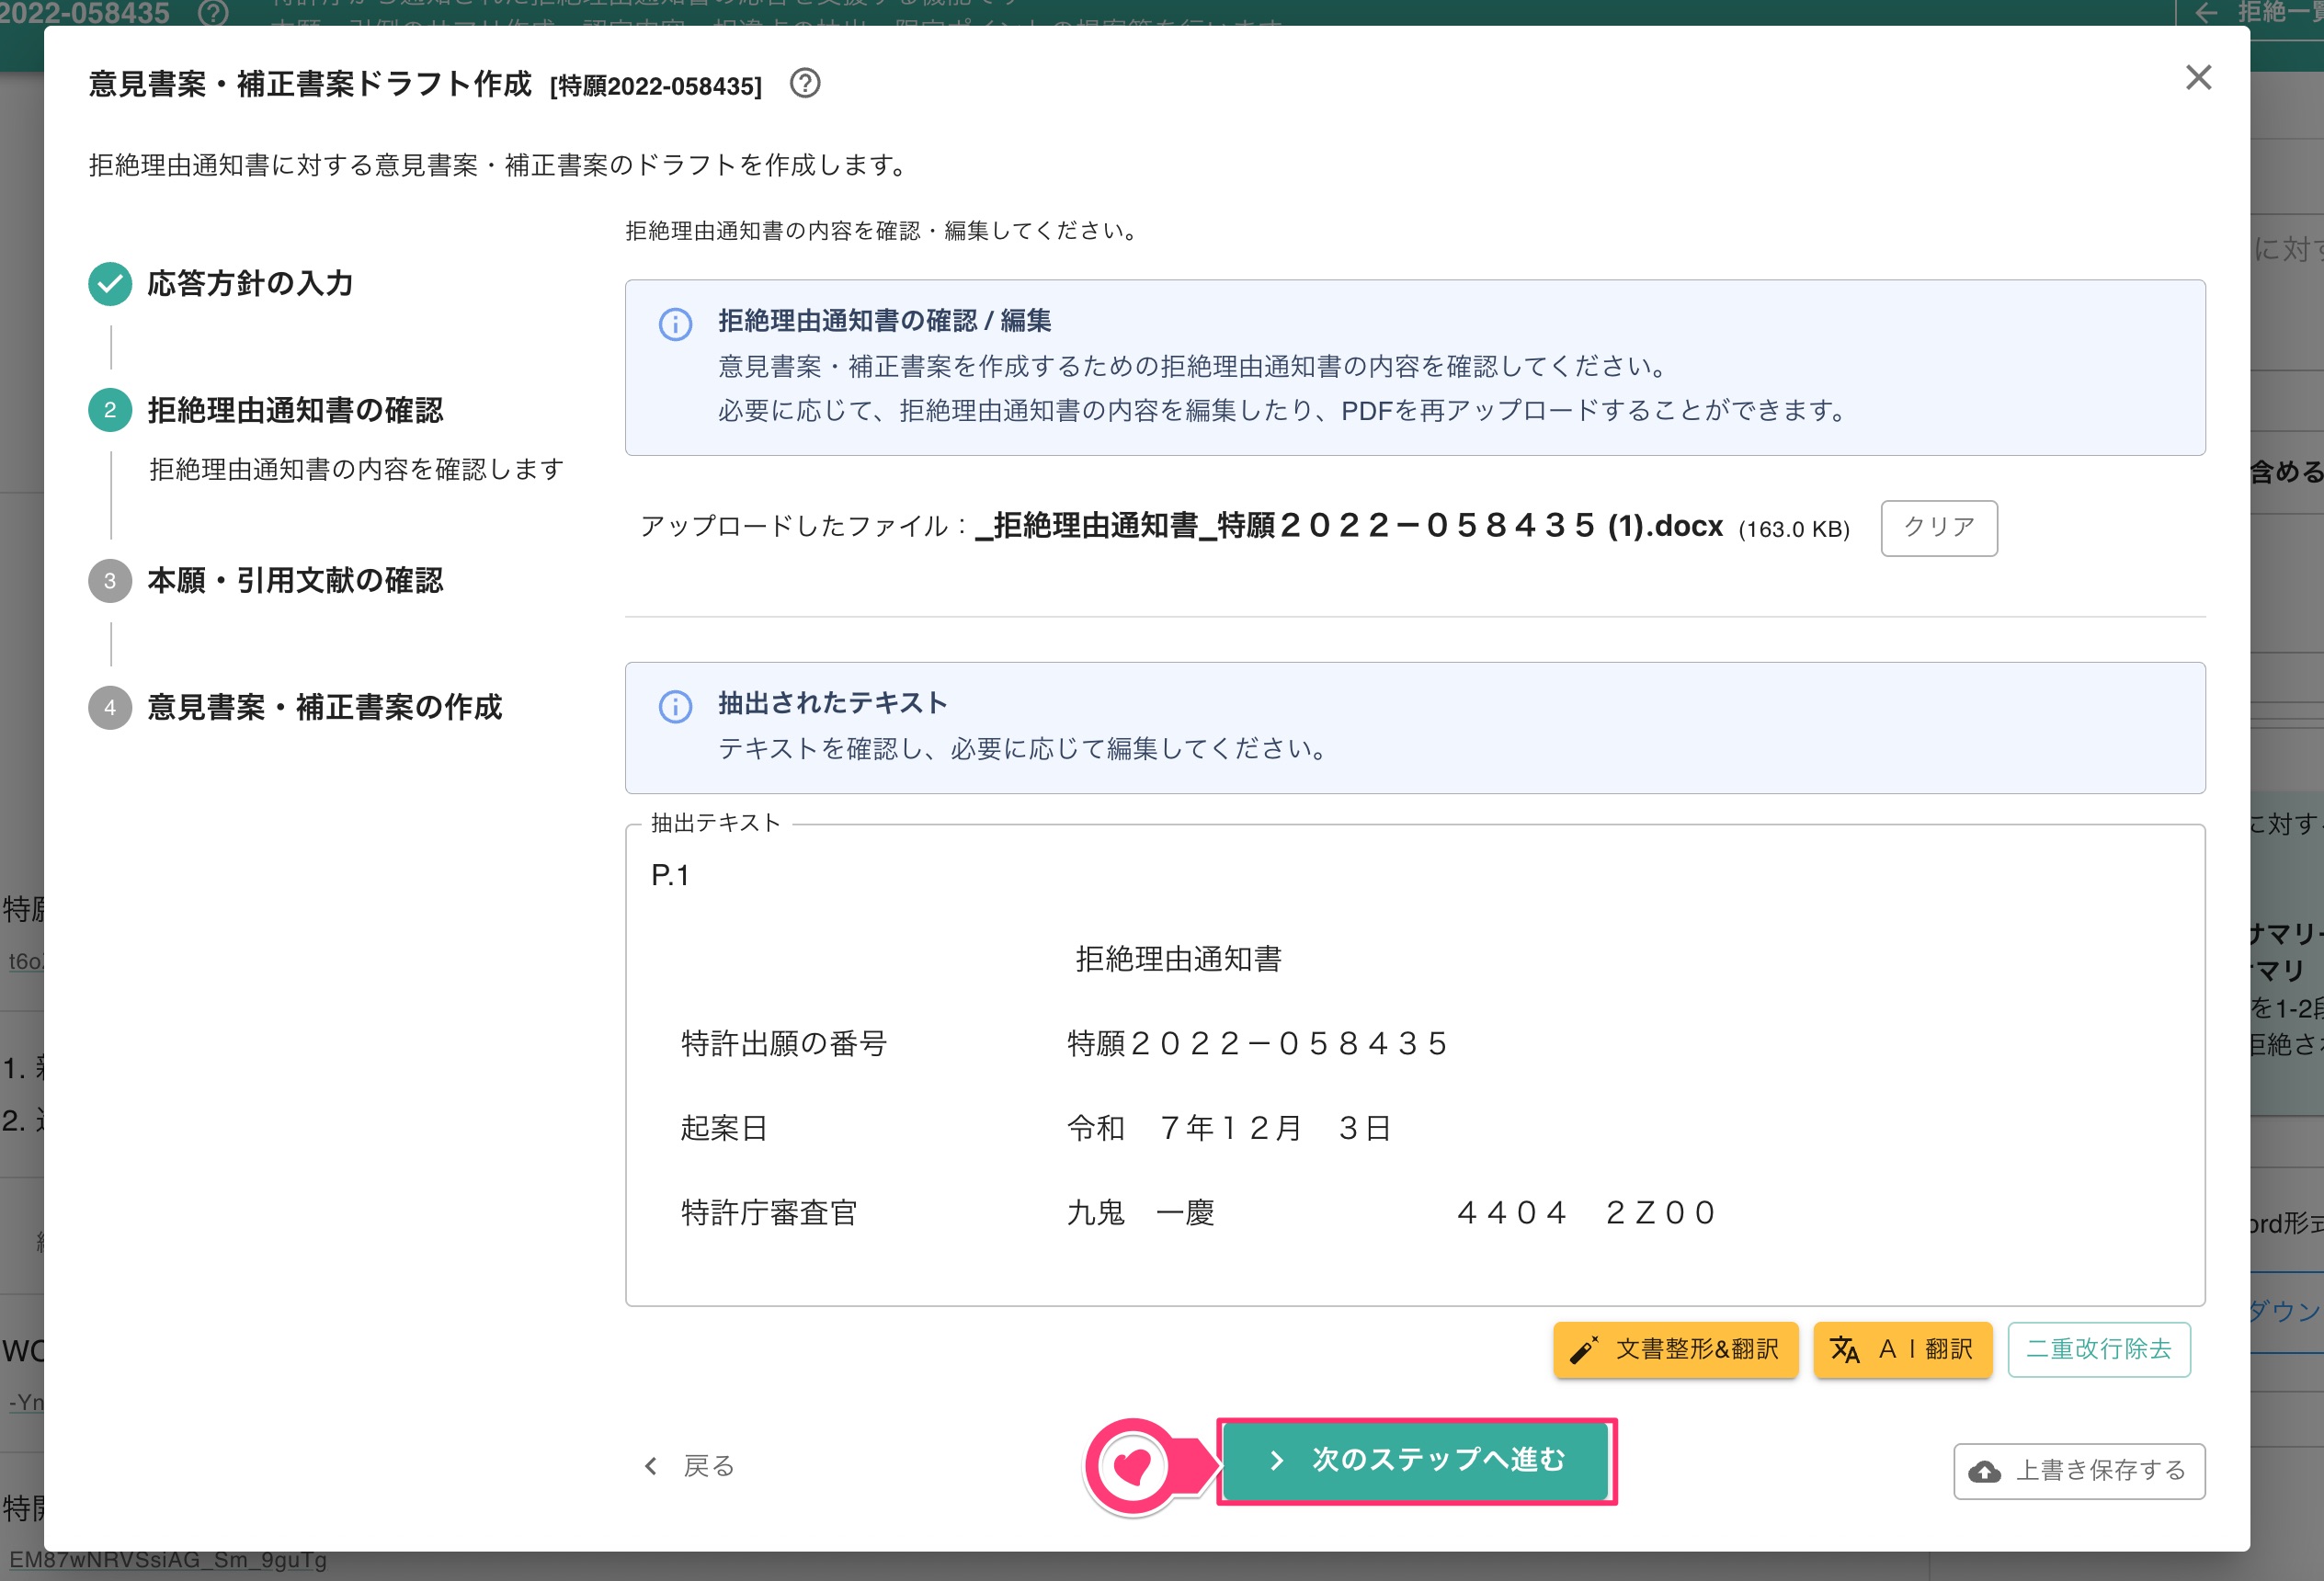Click the translate icon on AI翻訳
The height and width of the screenshot is (1581, 2324).
tap(1844, 1350)
